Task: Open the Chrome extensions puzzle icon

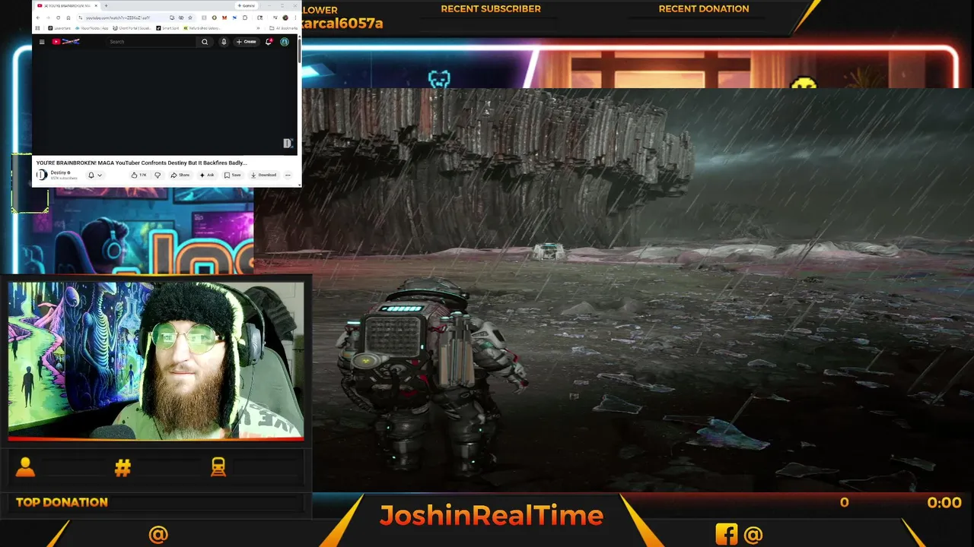Action: click(x=245, y=17)
